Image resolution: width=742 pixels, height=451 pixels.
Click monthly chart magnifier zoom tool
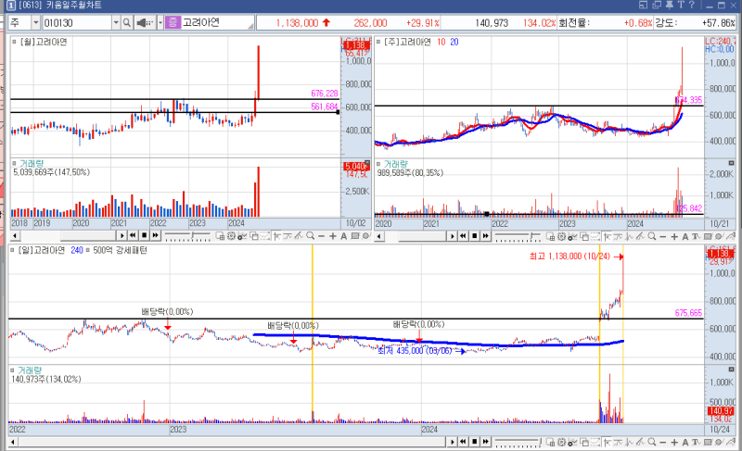click(310, 235)
